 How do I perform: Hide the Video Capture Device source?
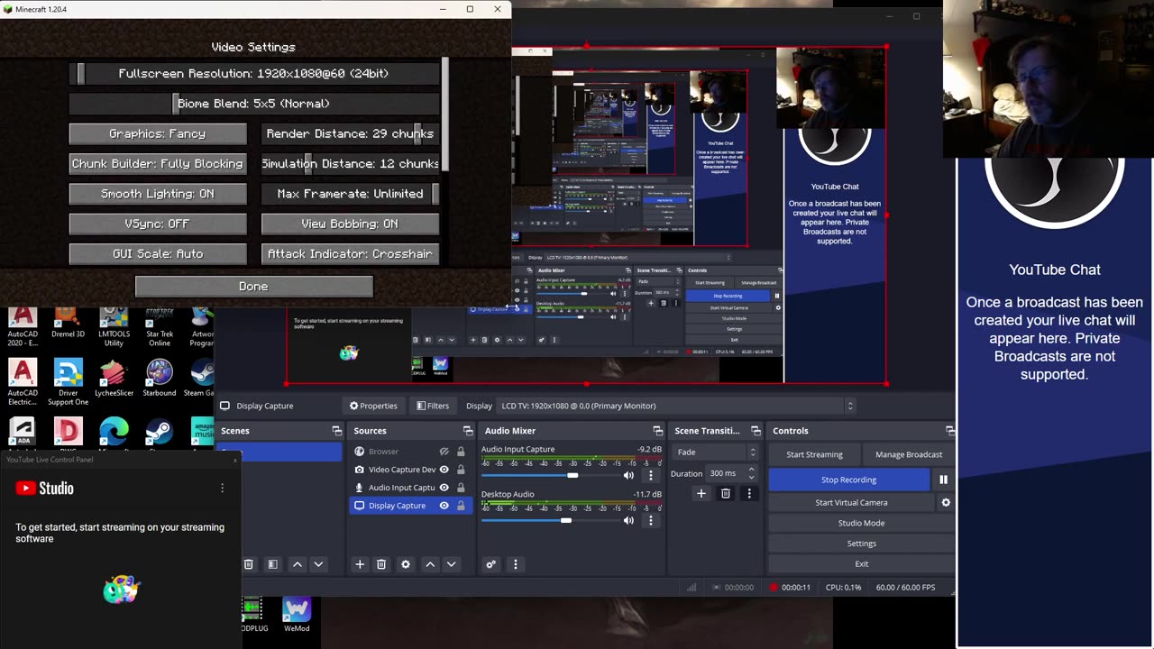click(x=444, y=470)
